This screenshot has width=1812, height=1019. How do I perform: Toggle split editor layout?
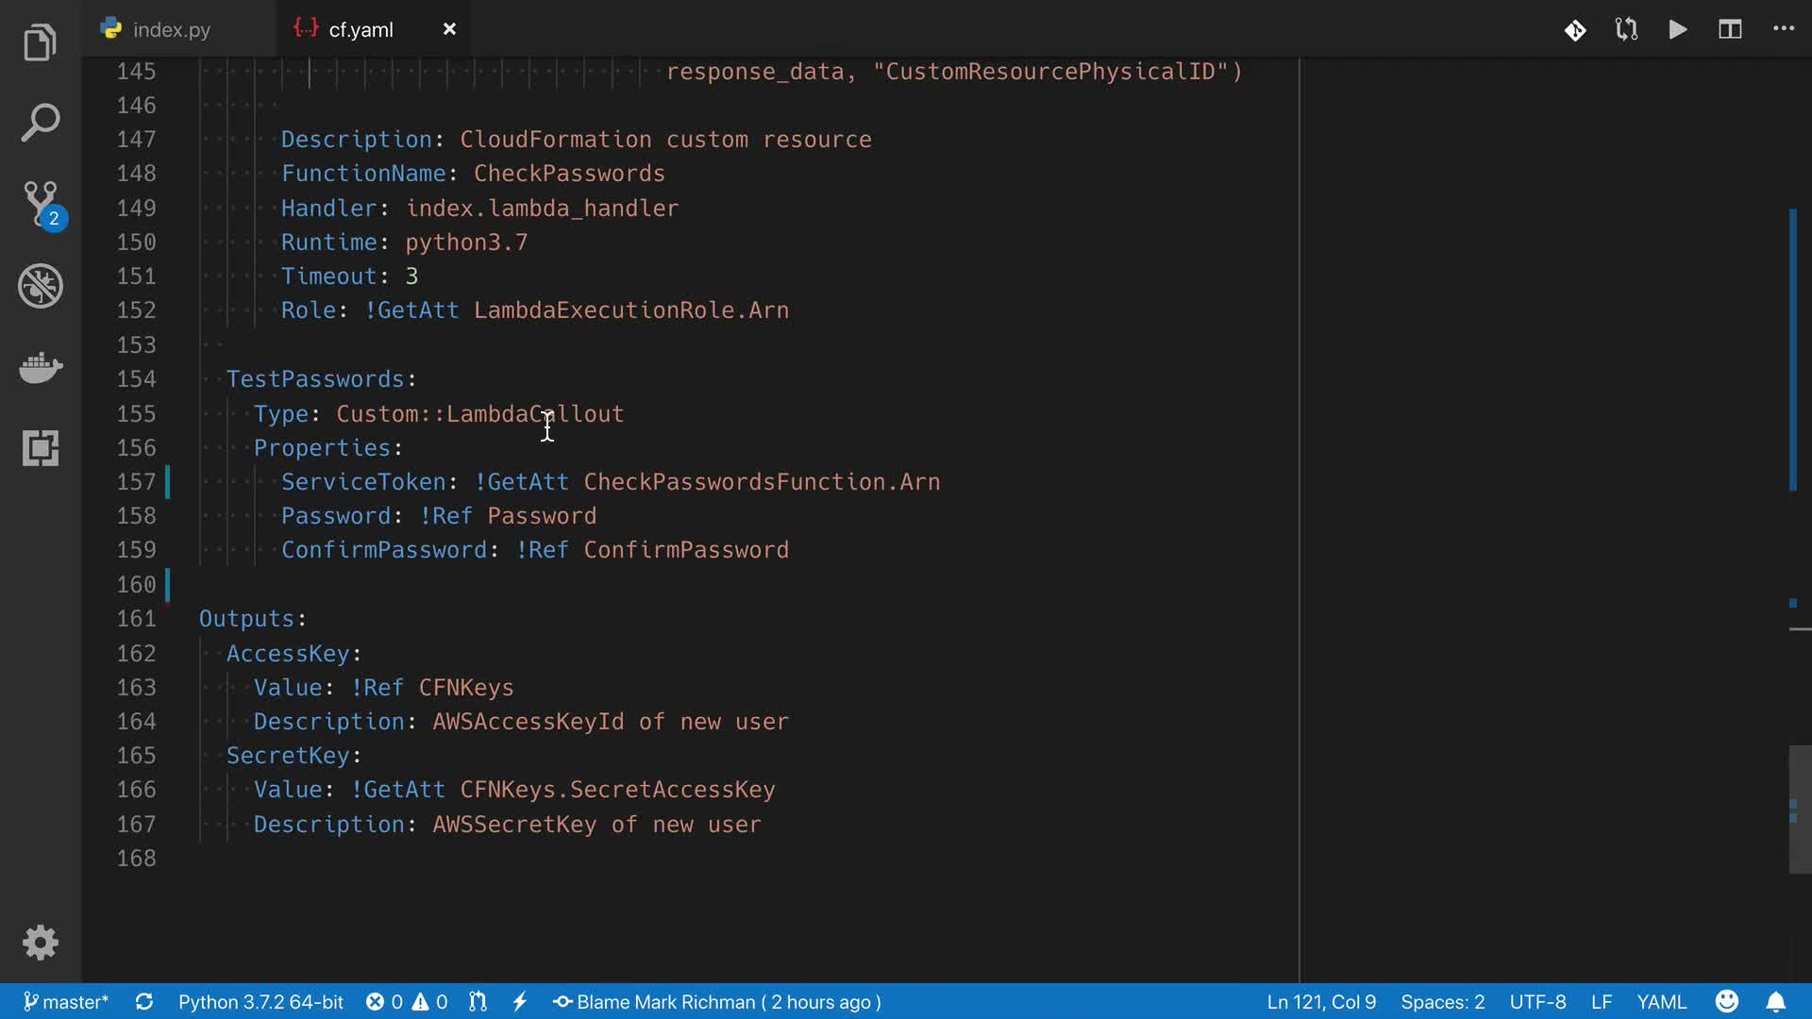(1730, 29)
